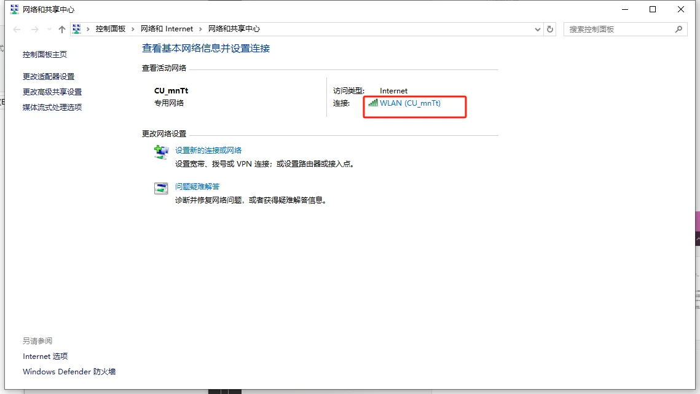Open the address bar history dropdown
700x394 pixels.
click(x=538, y=29)
